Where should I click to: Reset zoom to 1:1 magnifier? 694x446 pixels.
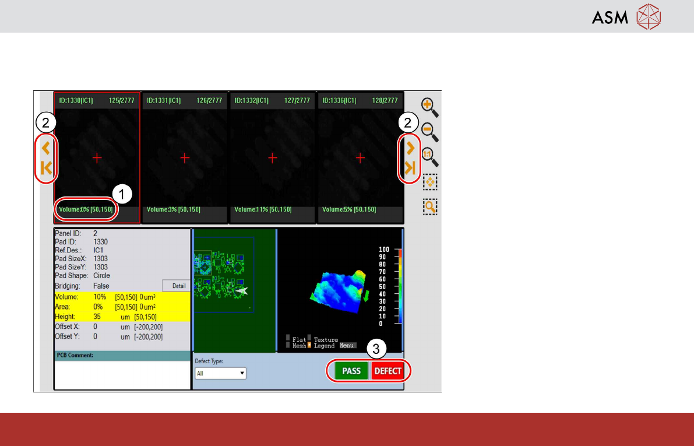pyautogui.click(x=429, y=157)
